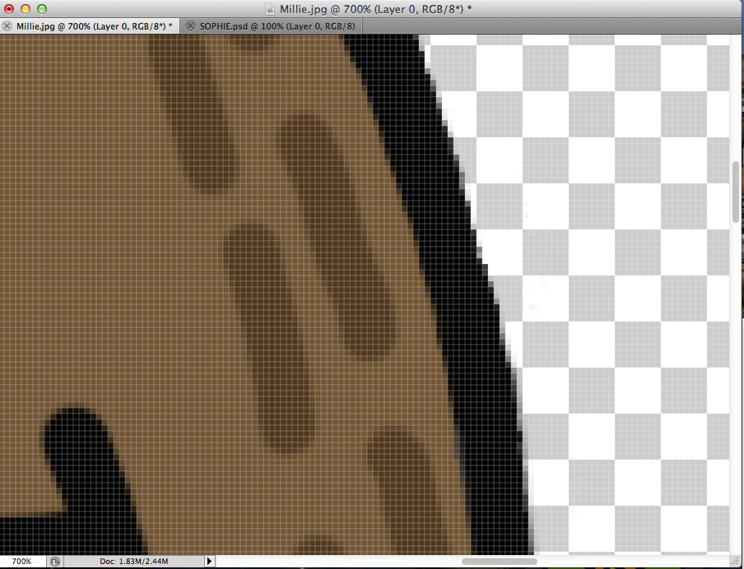Click the Doc: 1.83M/2.44M status text
Image resolution: width=744 pixels, height=569 pixels.
pos(134,562)
